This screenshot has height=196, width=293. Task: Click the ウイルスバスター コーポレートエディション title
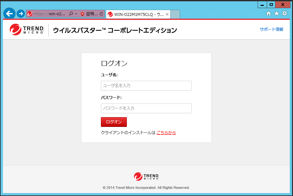tap(115, 30)
